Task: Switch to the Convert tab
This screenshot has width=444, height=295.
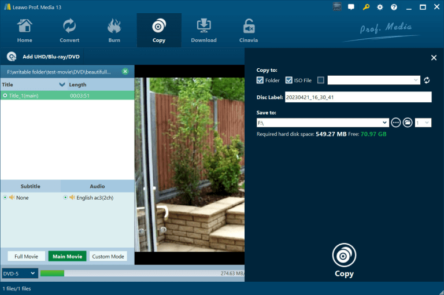Action: click(x=69, y=30)
